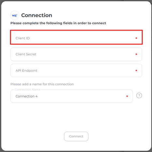Click the Connection Name required asterisk
This screenshot has width=152, height=152.
(x=127, y=96)
